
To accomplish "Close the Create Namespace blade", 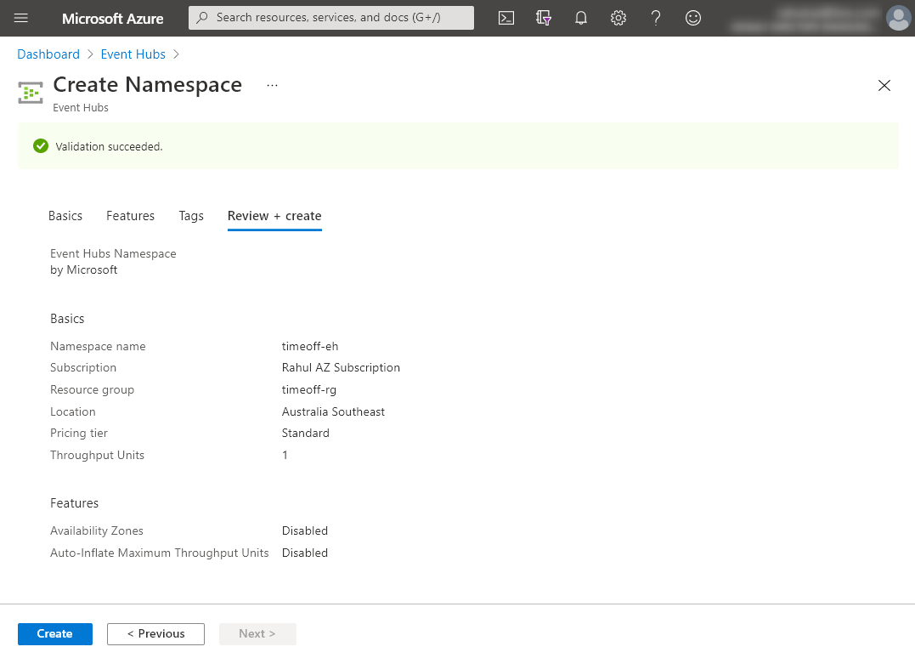I will click(x=884, y=86).
